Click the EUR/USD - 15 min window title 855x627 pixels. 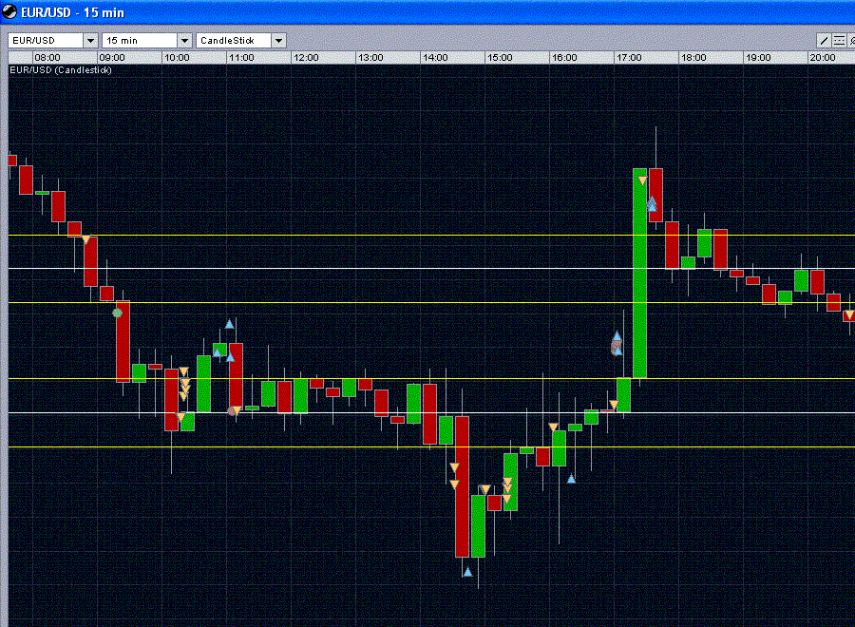coord(72,12)
